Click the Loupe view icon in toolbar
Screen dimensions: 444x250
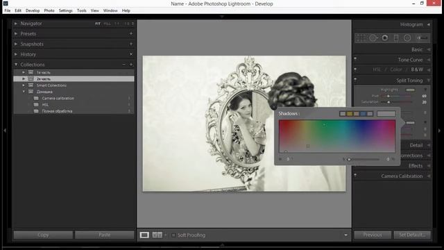pos(144,235)
